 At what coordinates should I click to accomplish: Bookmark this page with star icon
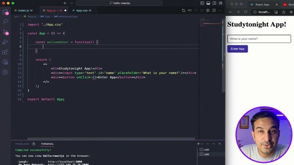pos(291,12)
